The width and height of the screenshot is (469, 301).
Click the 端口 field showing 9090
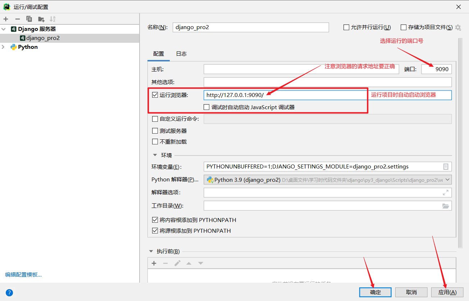click(436, 69)
